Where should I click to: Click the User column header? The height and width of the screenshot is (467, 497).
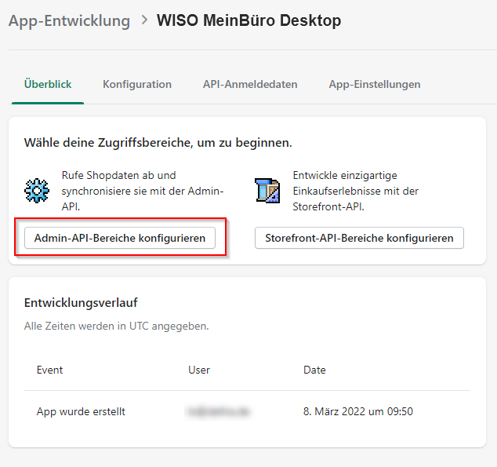pos(199,370)
